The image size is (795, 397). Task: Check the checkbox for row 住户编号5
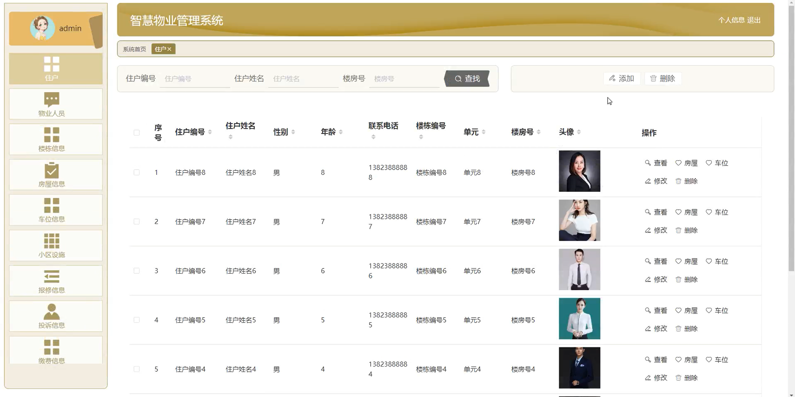[137, 320]
